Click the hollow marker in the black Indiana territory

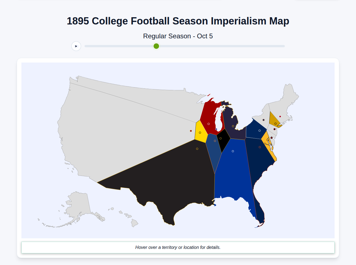(221, 138)
